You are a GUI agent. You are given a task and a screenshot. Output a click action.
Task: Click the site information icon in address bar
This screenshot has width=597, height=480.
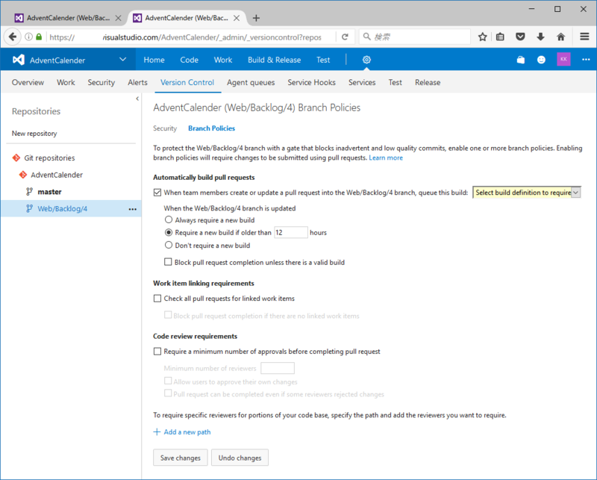pyautogui.click(x=28, y=37)
